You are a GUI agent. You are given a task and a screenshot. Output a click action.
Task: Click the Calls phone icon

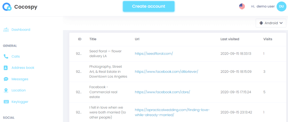pyautogui.click(x=6, y=57)
